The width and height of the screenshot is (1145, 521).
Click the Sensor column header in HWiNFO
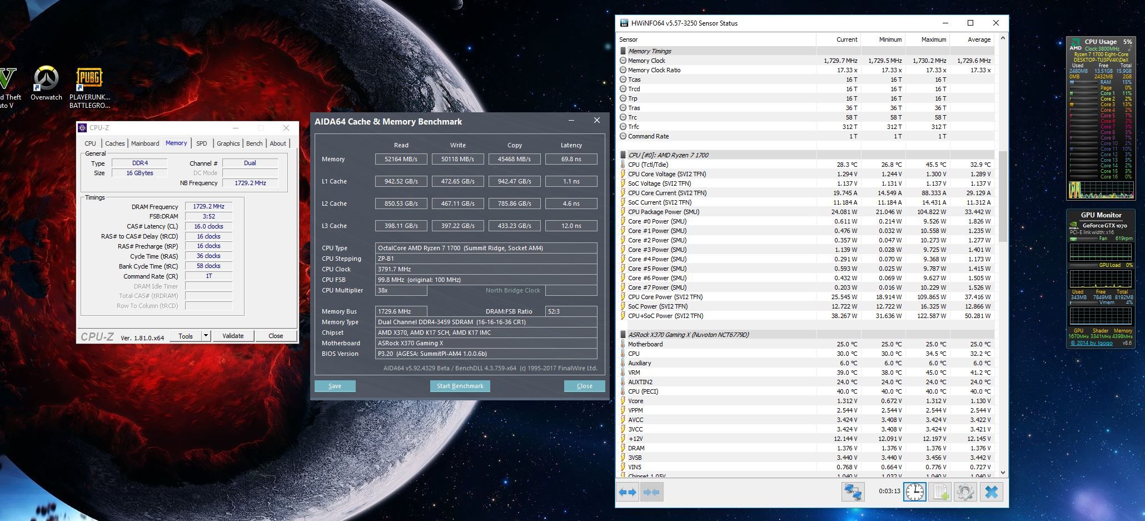click(x=716, y=39)
